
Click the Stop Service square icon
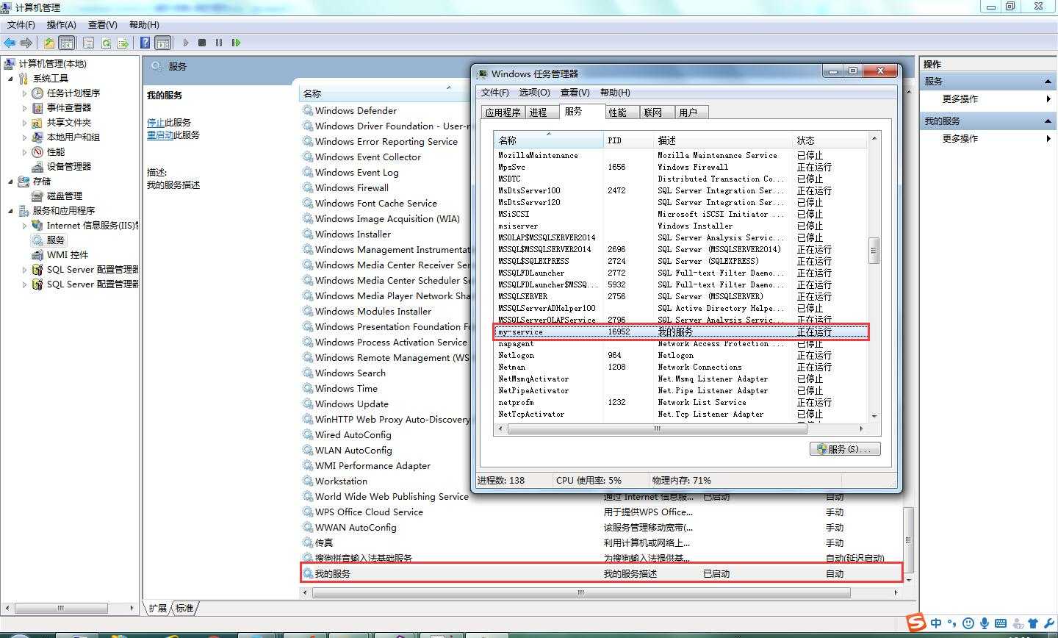click(x=202, y=43)
